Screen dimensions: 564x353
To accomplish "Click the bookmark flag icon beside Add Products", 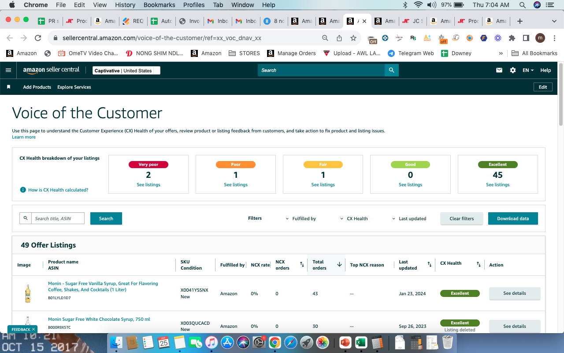I will [x=8, y=87].
